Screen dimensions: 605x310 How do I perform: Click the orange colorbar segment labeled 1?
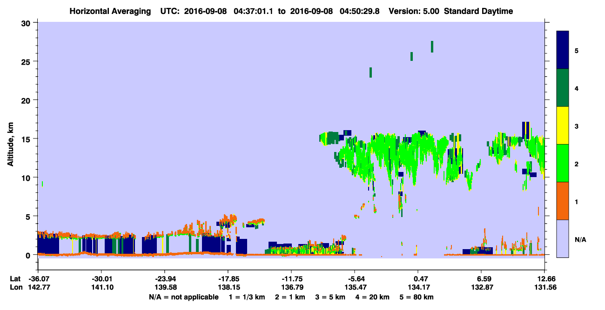coord(563,201)
